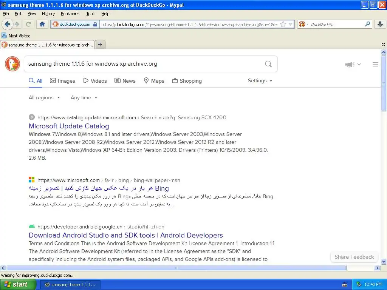The height and width of the screenshot is (290, 387).
Task: Click the horizontal scrollbar thumb
Action: click(176, 268)
